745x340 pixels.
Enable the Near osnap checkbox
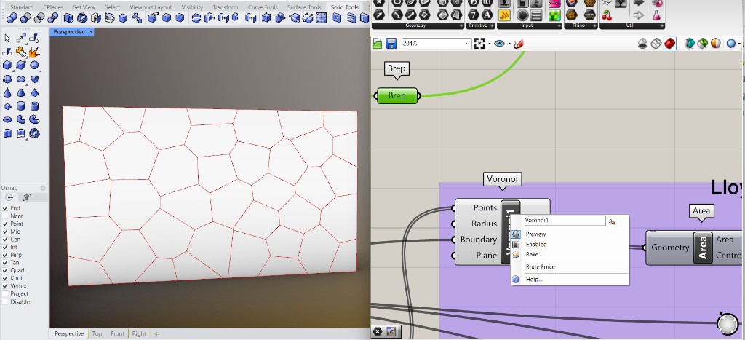coord(5,216)
